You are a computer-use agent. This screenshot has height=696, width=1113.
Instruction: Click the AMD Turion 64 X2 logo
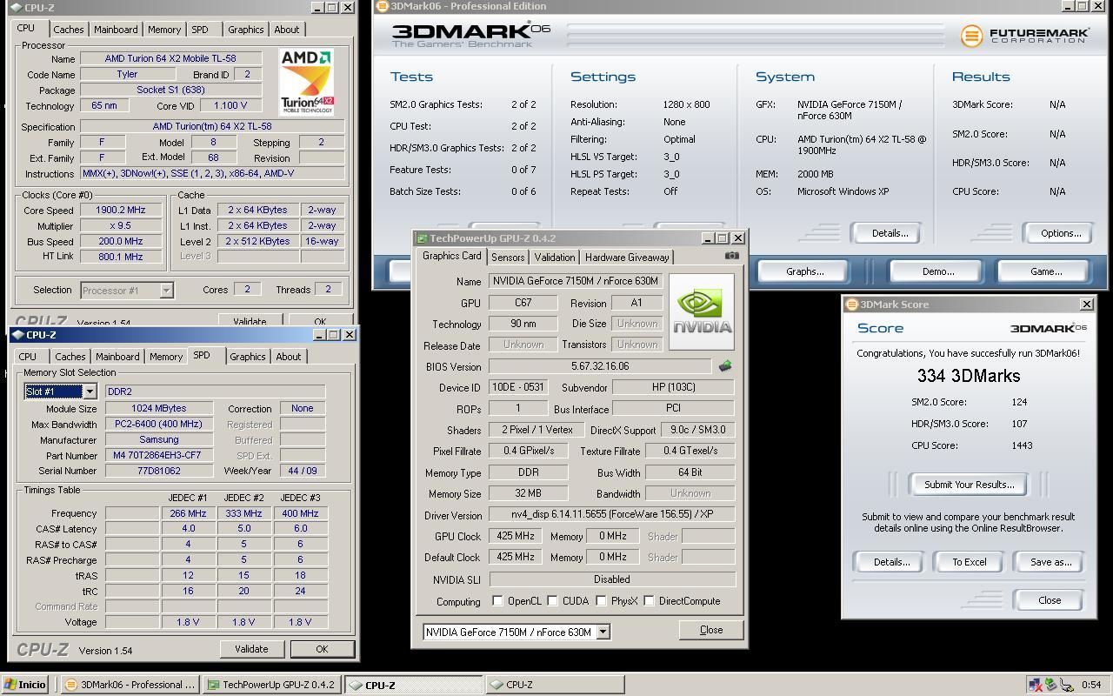(x=306, y=82)
